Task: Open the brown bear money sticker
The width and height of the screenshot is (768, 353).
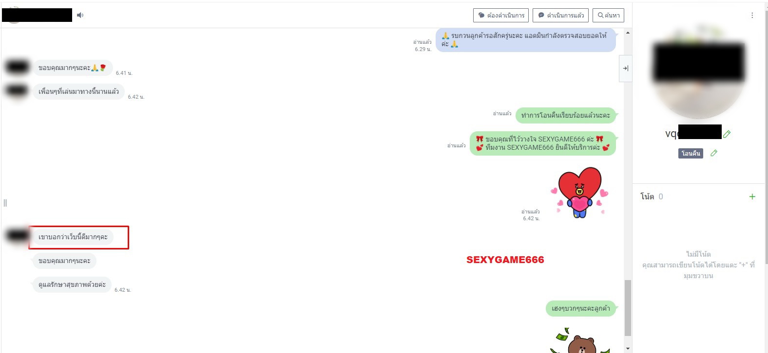Action: click(x=580, y=342)
